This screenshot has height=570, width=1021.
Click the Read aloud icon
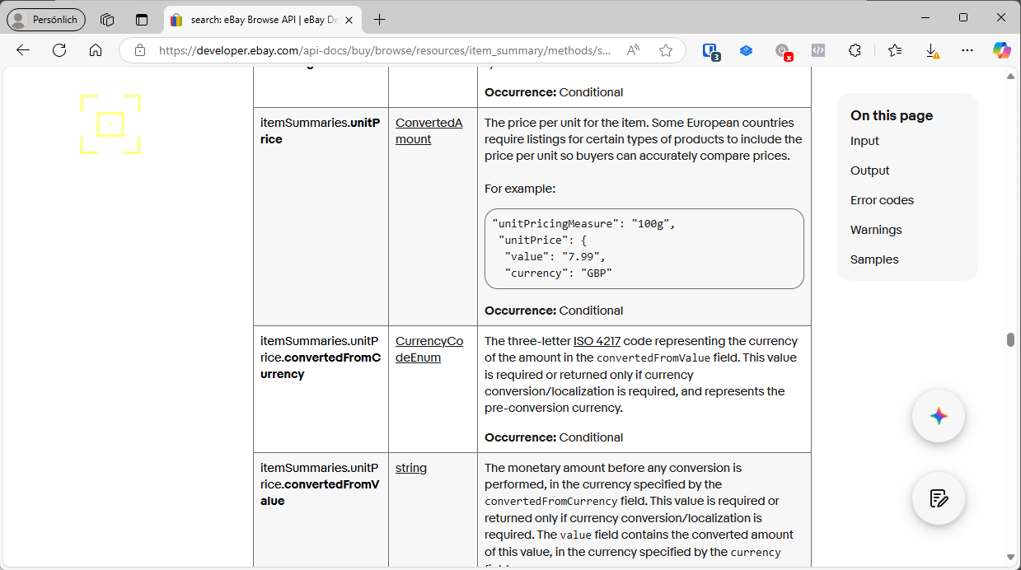633,50
